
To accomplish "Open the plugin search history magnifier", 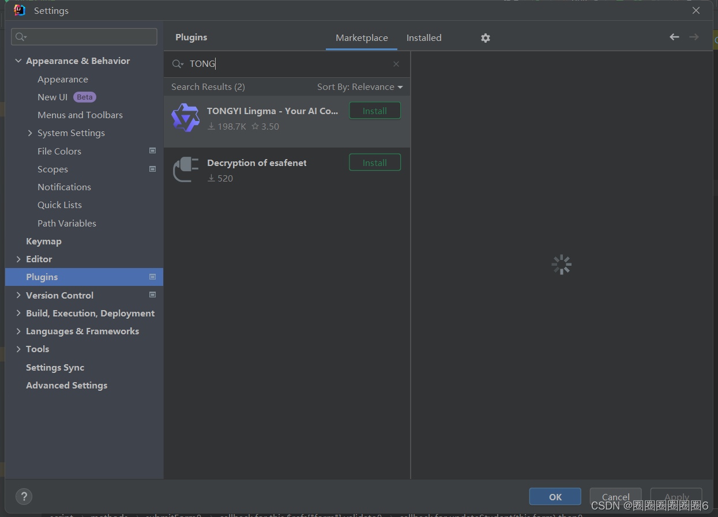I will point(178,64).
